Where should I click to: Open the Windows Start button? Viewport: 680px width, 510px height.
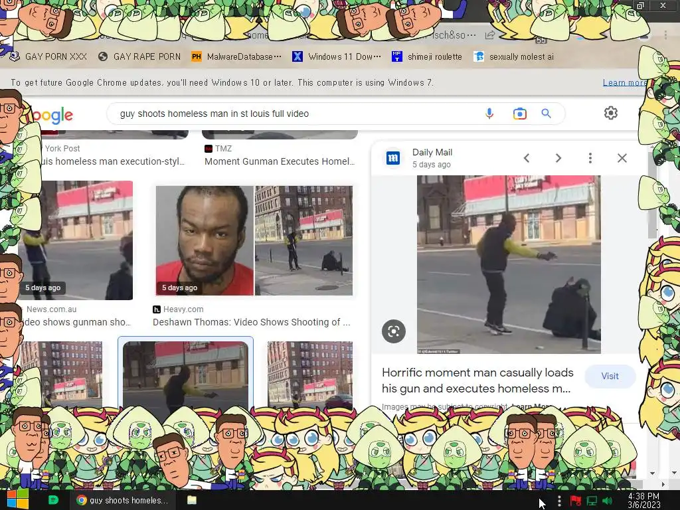(17, 499)
